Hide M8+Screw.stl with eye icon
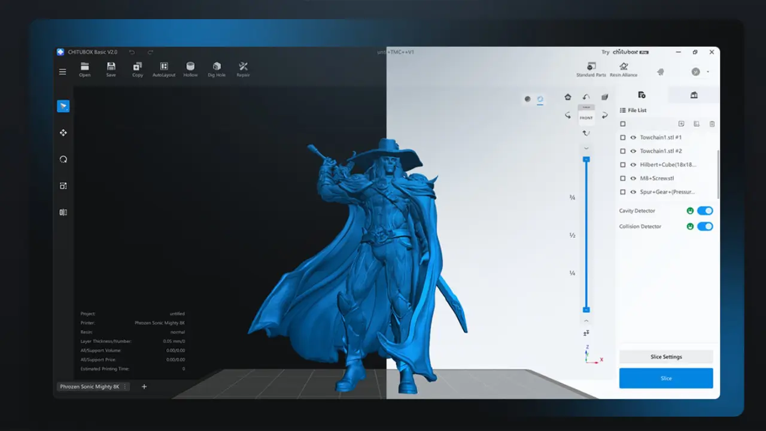766x431 pixels. pyautogui.click(x=633, y=178)
